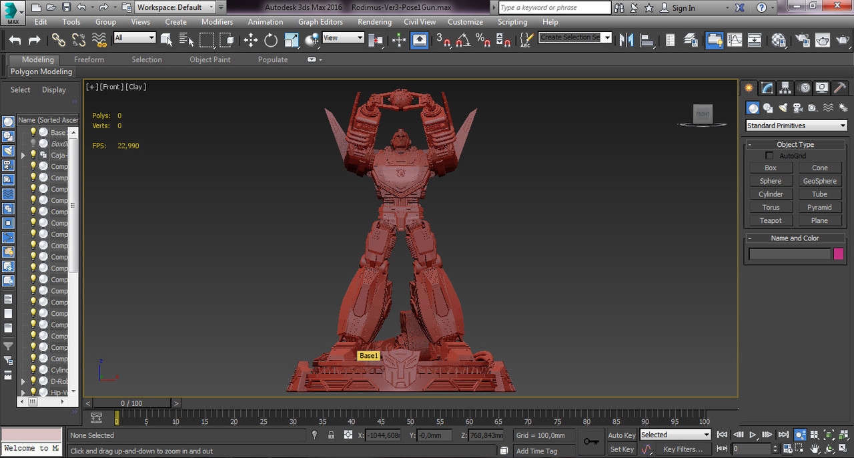Activate the Select and Move tool

(x=250, y=40)
